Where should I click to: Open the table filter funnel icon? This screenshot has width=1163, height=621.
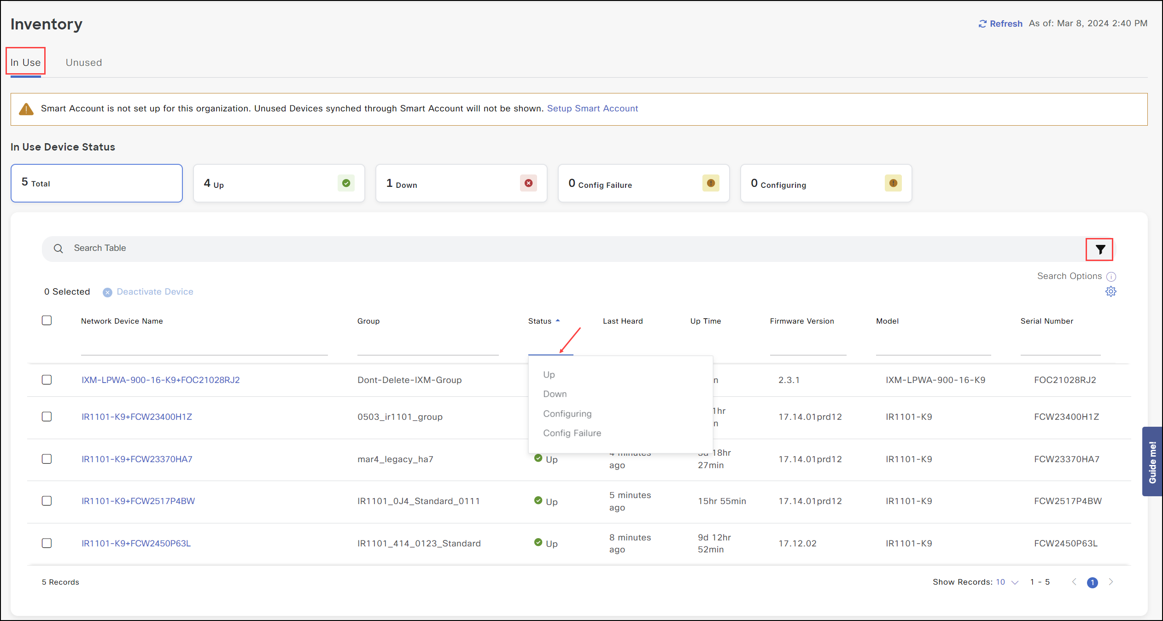click(1100, 250)
